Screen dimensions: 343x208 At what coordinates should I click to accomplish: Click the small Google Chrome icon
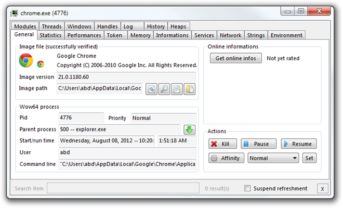(41, 64)
